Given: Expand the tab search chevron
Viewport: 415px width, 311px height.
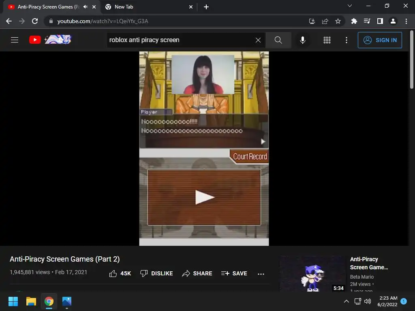Looking at the screenshot, I should pos(350,6).
